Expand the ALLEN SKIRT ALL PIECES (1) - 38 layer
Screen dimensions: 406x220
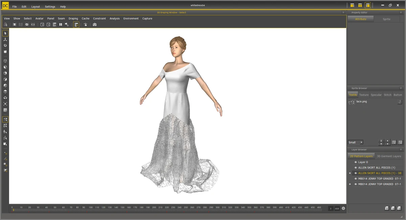coord(350,173)
